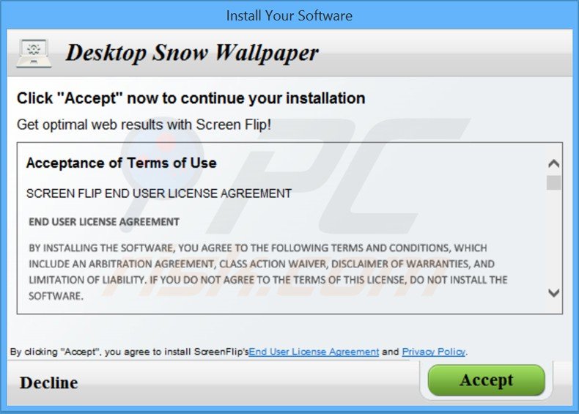Click the scrollbar track below the thumb
The width and height of the screenshot is (579, 414).
pyautogui.click(x=553, y=238)
